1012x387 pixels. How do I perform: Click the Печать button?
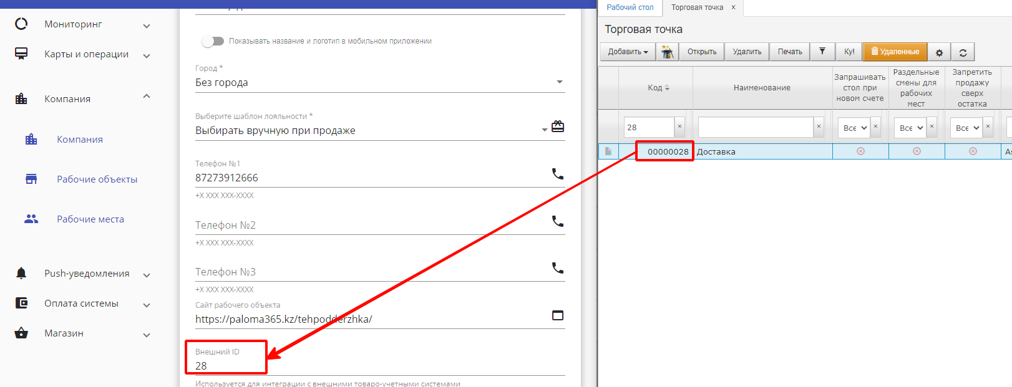[790, 52]
